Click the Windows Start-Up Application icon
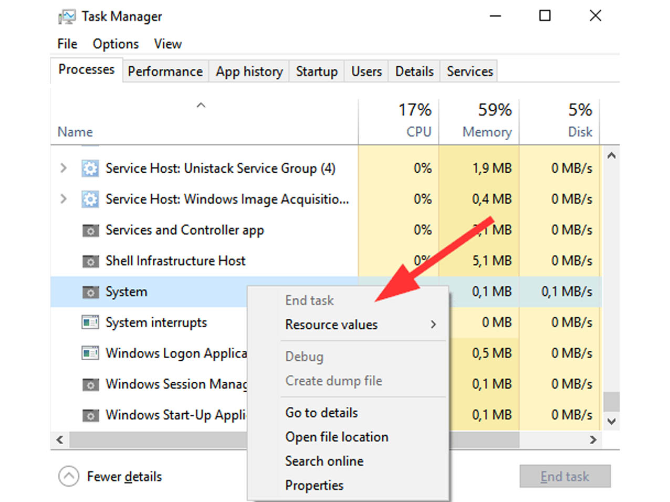Image resolution: width=670 pixels, height=502 pixels. [90, 415]
